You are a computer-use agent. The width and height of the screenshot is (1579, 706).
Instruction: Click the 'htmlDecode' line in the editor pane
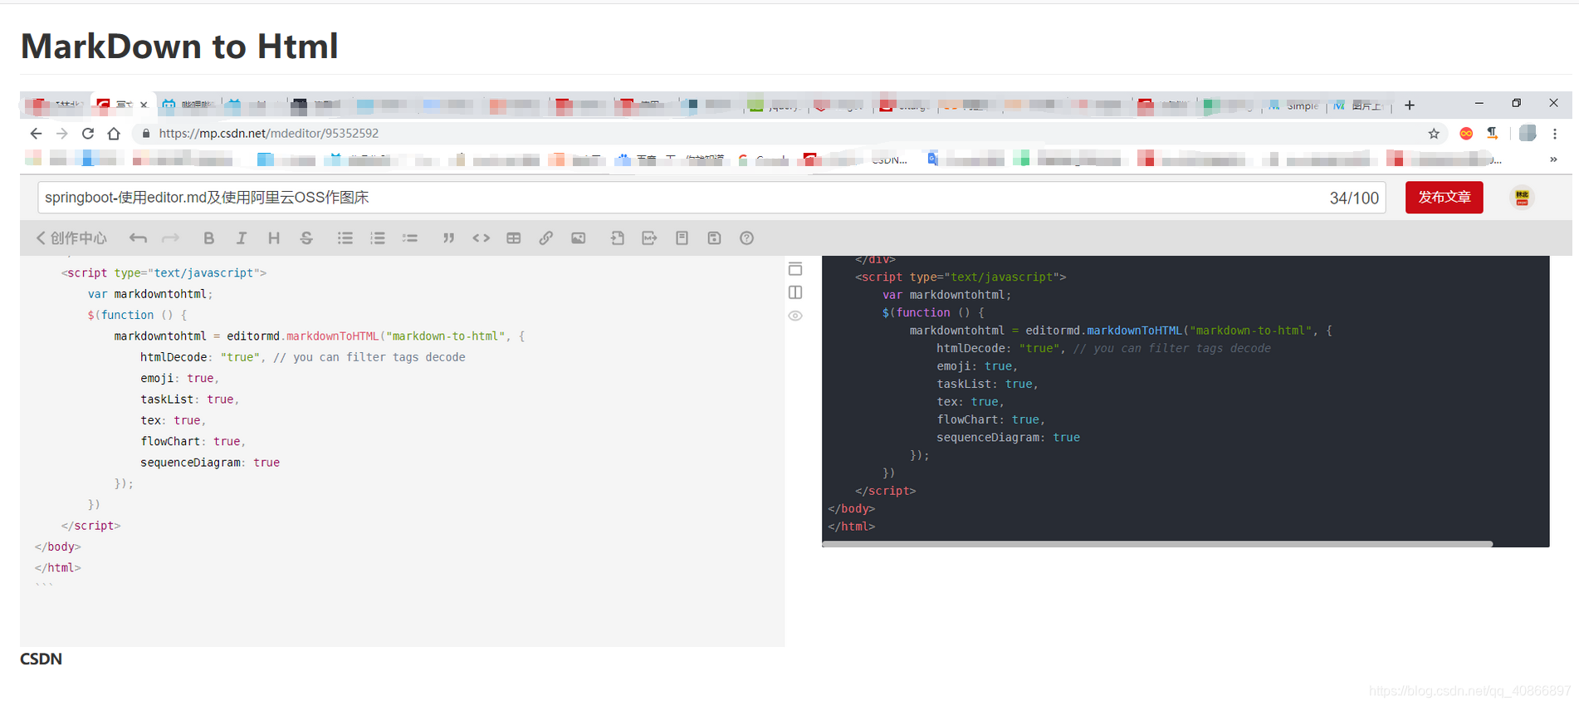pos(302,357)
